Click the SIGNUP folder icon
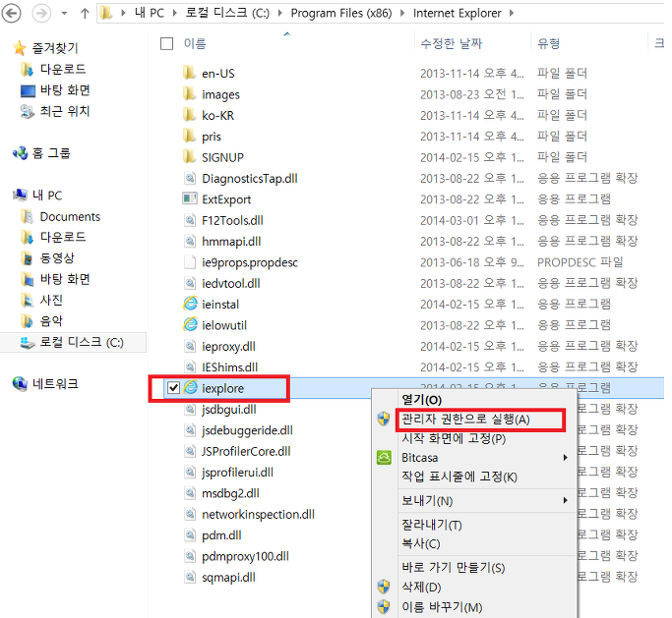The image size is (672, 618). [x=190, y=156]
